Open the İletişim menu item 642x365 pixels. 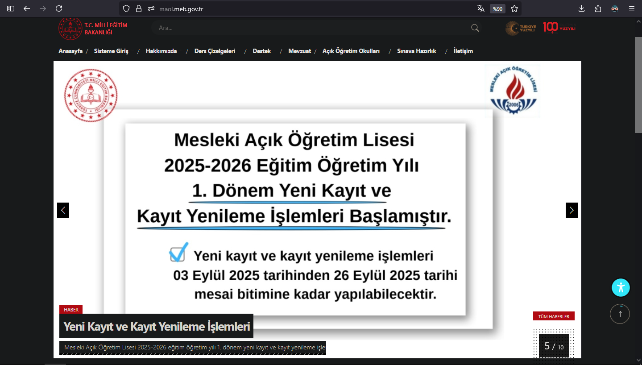point(463,51)
